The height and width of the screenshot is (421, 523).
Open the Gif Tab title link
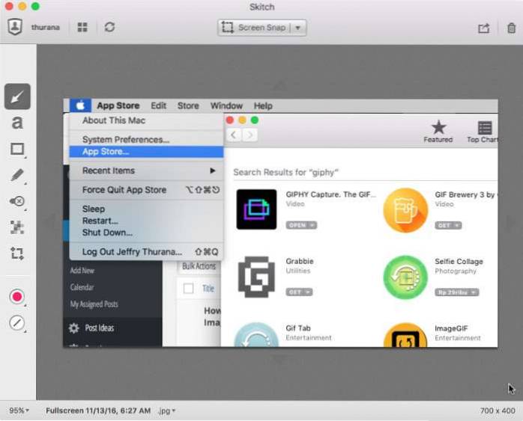click(298, 328)
